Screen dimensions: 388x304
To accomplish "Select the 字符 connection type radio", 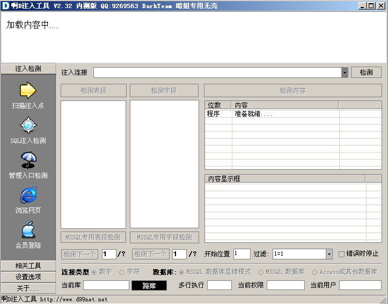I will click(121, 272).
